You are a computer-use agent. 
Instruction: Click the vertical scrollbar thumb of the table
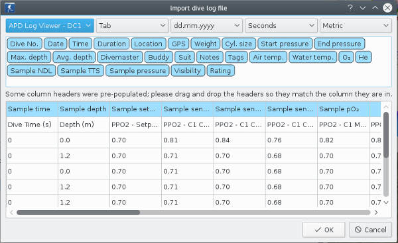pyautogui.click(x=386, y=135)
